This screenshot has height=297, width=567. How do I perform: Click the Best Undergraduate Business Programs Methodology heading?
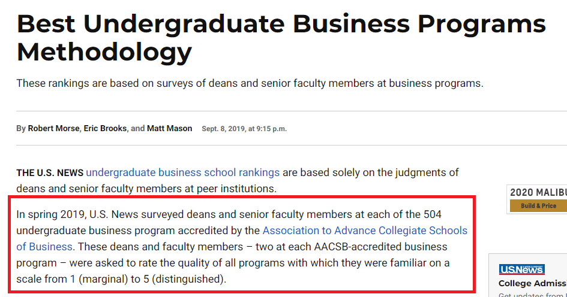pyautogui.click(x=281, y=37)
